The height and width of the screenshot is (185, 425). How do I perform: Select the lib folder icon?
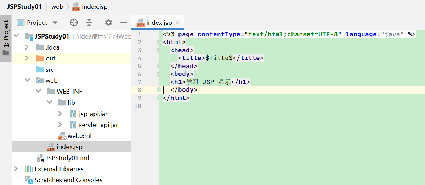click(x=62, y=103)
